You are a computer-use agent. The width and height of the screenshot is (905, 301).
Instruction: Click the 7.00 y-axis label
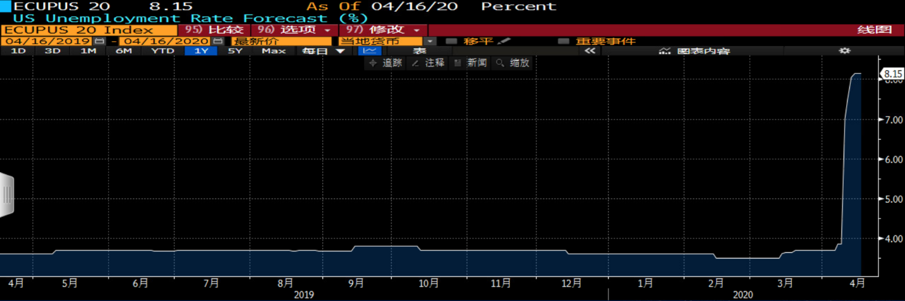[892, 120]
